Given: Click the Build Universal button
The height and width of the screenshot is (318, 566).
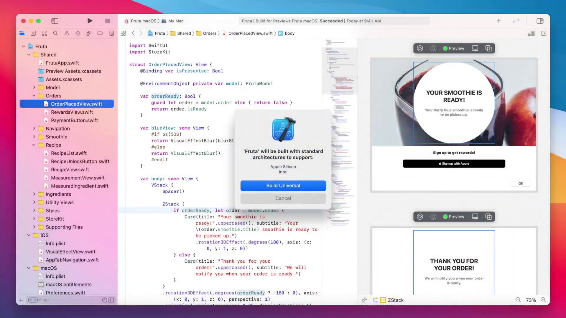Looking at the screenshot, I should (x=283, y=185).
